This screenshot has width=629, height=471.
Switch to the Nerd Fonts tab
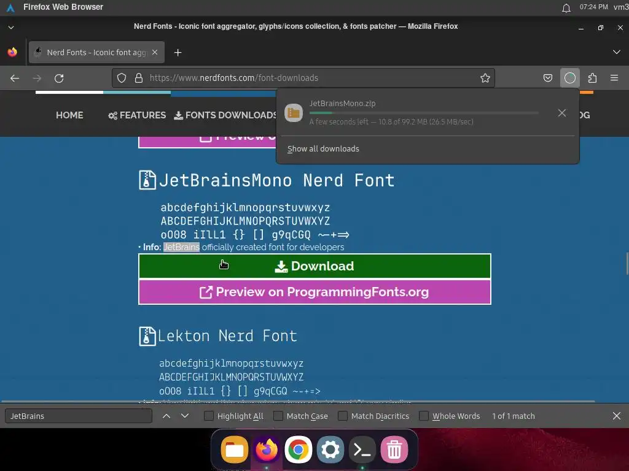96,53
